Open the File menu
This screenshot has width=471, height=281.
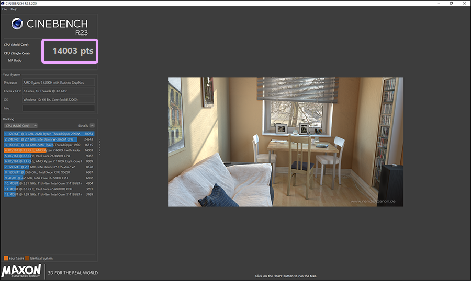click(5, 9)
